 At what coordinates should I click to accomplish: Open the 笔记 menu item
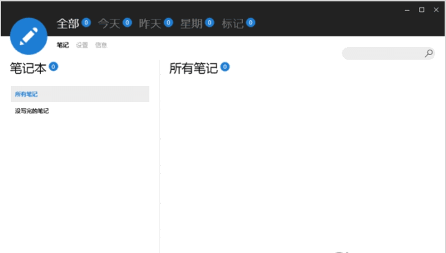tap(63, 45)
